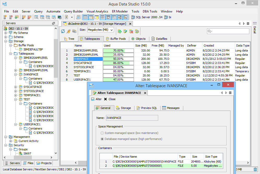Click the Alter button in the dialog
The width and height of the screenshot is (260, 174).
pos(96,99)
